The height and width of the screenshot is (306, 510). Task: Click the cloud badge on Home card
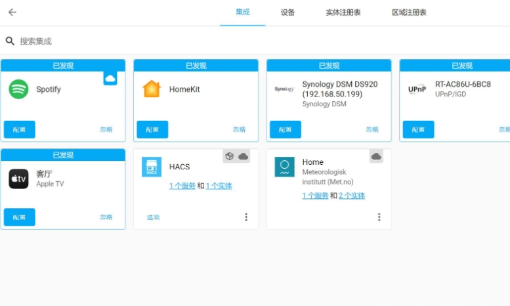pyautogui.click(x=376, y=156)
